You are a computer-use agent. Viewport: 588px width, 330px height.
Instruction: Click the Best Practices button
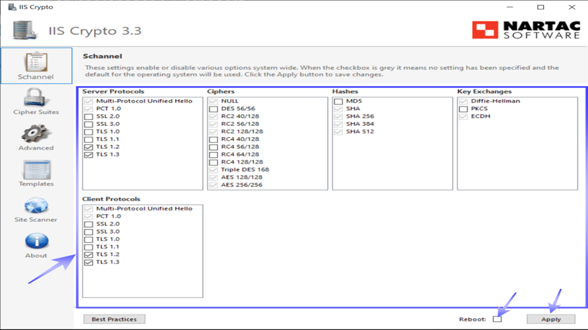pos(114,319)
